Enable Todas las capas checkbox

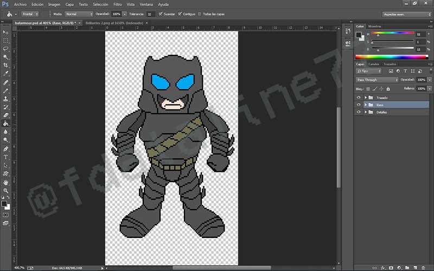click(x=199, y=14)
